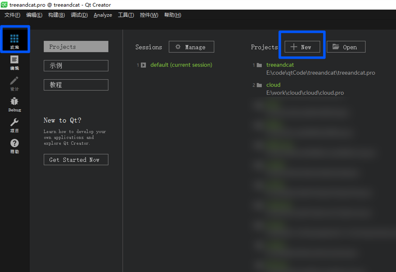Image resolution: width=396 pixels, height=272 pixels.
Task: Click the Qt Creator title bar logo
Action: [x=4, y=4]
